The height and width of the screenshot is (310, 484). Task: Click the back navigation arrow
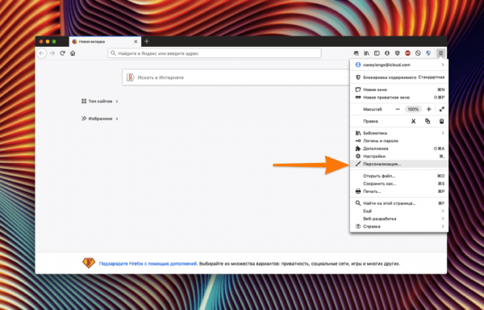[42, 53]
